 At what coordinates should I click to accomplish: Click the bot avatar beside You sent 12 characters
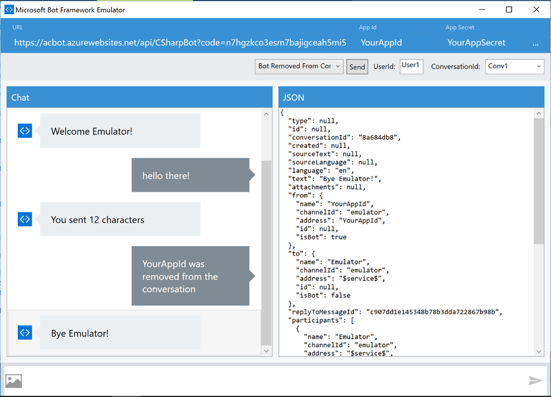point(24,219)
